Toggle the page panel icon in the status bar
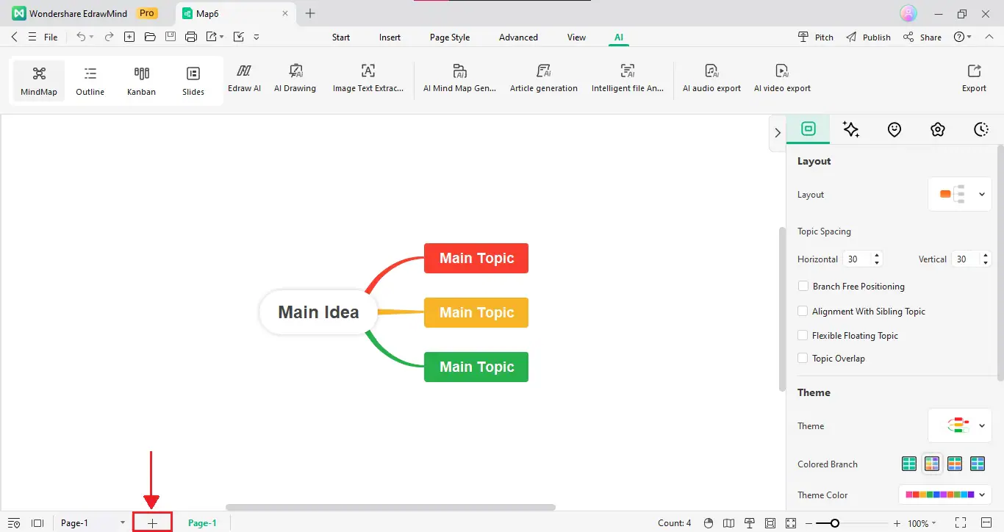 coord(37,523)
